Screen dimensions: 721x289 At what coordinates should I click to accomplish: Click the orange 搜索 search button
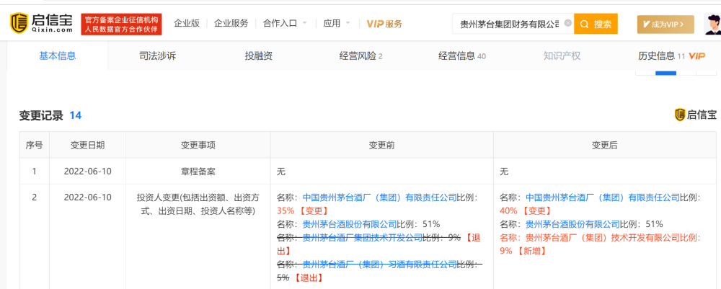point(596,24)
